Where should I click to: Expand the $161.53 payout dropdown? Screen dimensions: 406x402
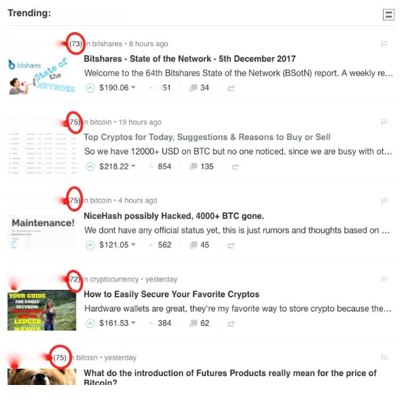(133, 322)
